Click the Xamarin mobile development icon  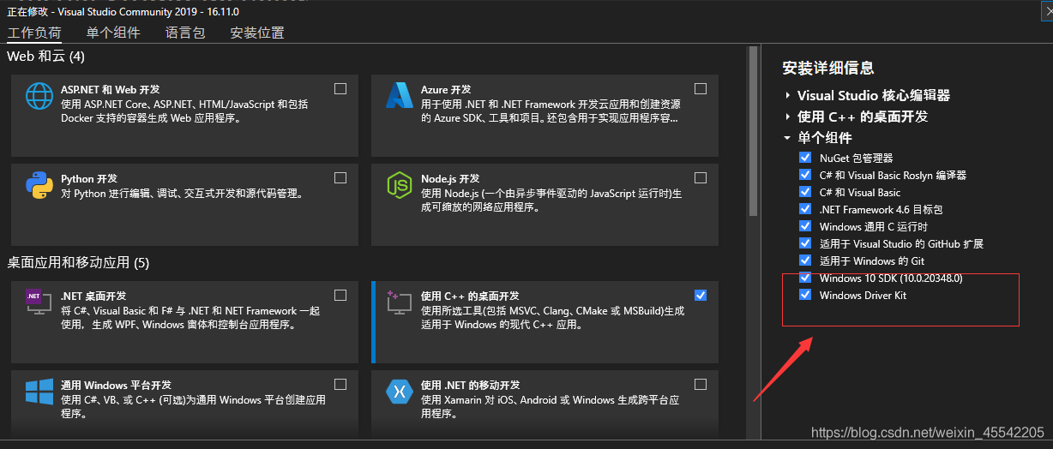pos(400,392)
